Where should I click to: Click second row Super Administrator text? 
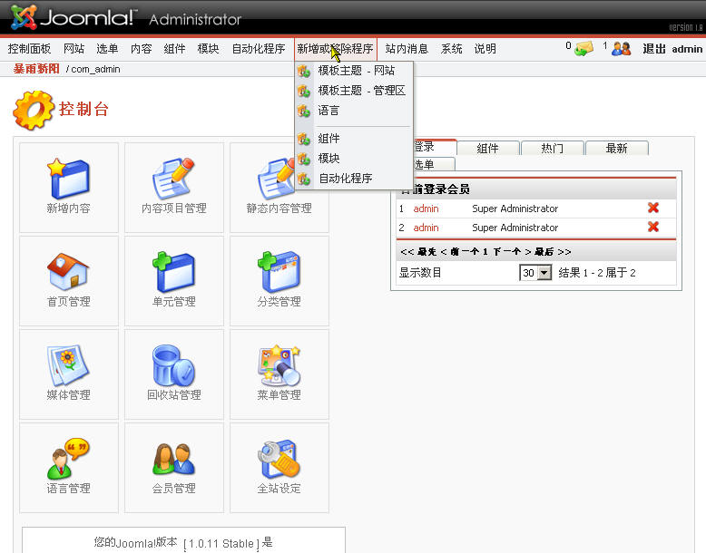click(515, 228)
